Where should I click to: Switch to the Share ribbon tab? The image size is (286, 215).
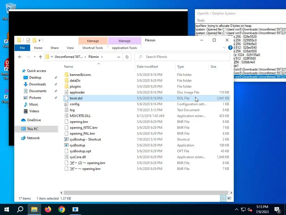[54, 48]
